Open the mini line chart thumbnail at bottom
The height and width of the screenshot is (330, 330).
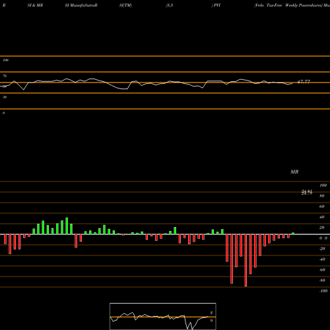[x=163, y=316]
